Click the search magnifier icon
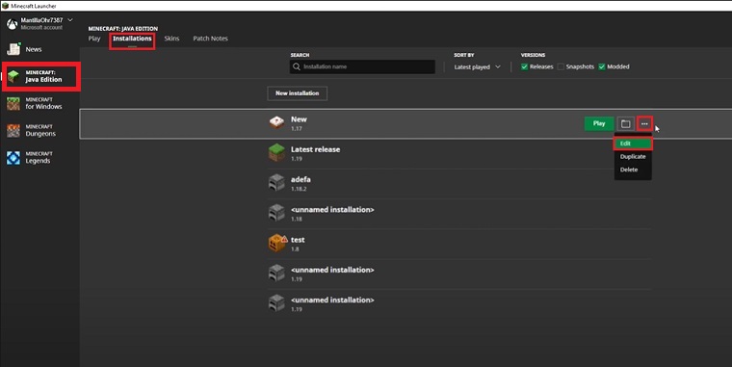 point(297,66)
